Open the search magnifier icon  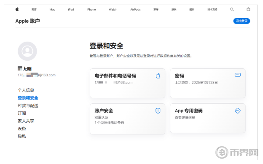232,9
